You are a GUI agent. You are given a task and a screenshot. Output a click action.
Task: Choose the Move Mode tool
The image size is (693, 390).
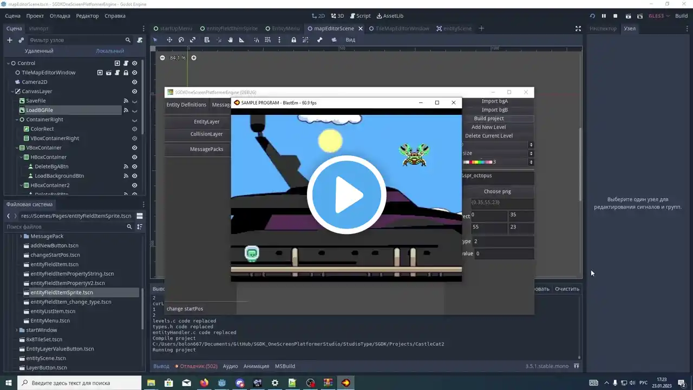[x=169, y=40]
